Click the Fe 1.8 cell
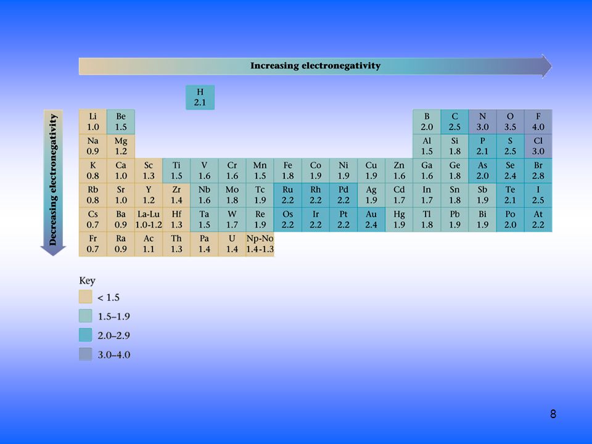This screenshot has height=444, width=592. point(288,171)
